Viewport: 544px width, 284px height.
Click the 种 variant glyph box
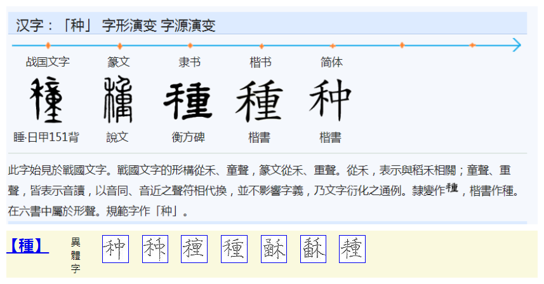(x=116, y=249)
